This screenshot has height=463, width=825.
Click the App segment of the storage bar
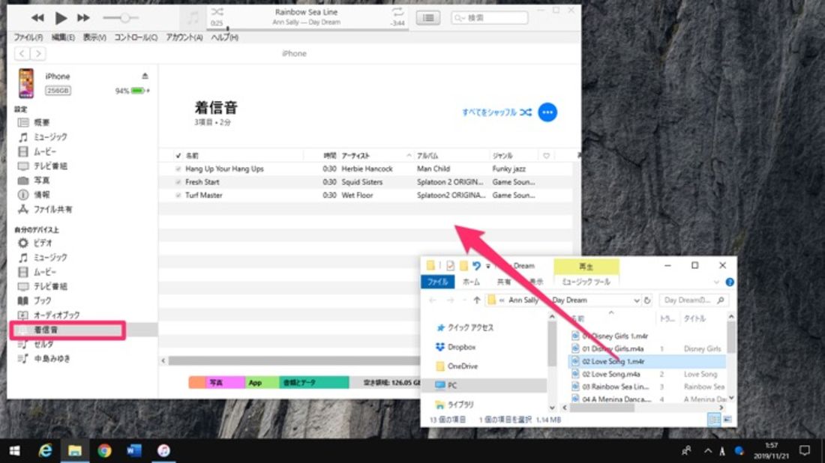point(261,383)
